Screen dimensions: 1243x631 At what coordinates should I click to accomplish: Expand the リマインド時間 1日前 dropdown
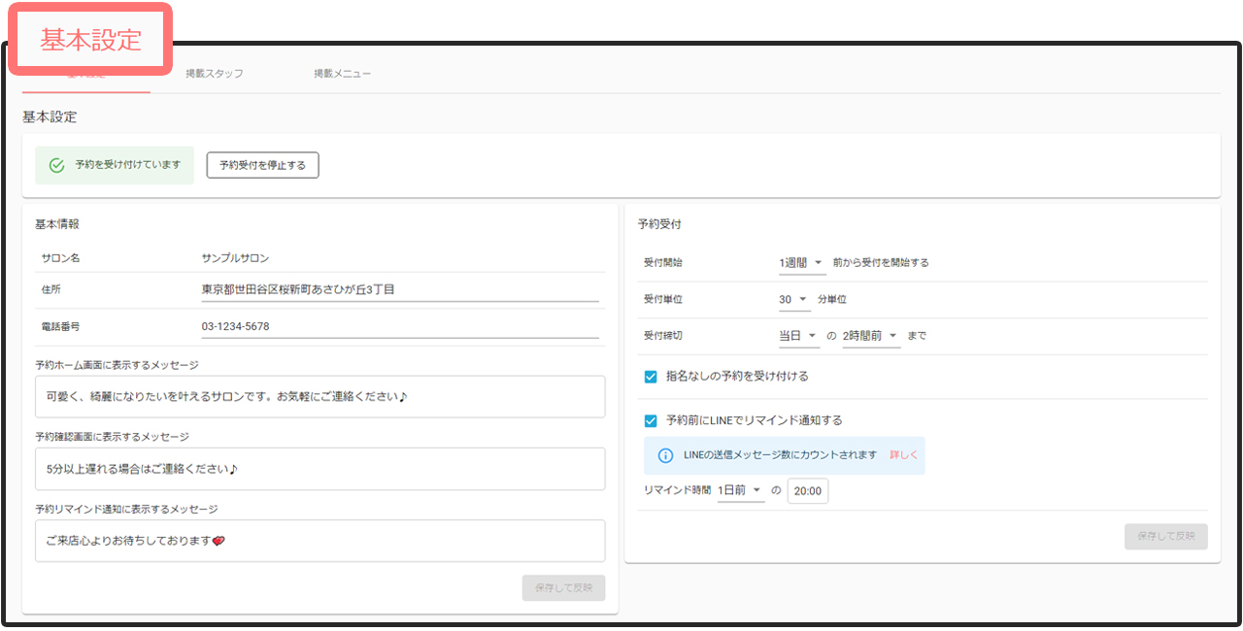pos(740,491)
